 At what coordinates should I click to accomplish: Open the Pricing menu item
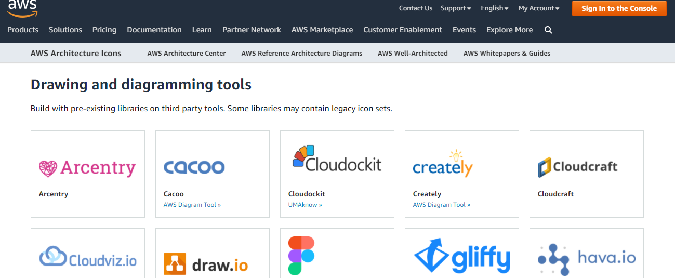pyautogui.click(x=104, y=30)
